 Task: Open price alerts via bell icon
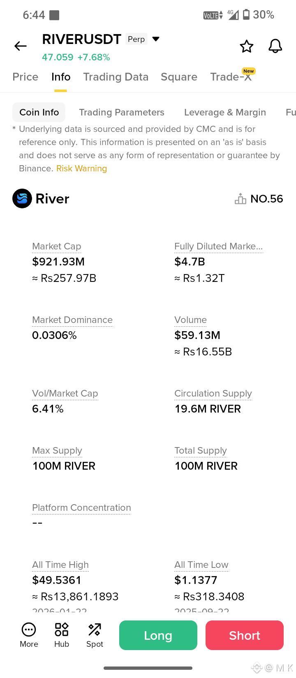coord(275,46)
